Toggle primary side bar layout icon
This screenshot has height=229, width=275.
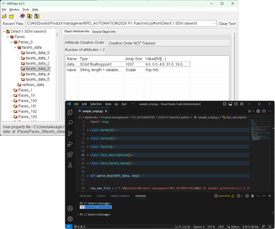pos(224,104)
